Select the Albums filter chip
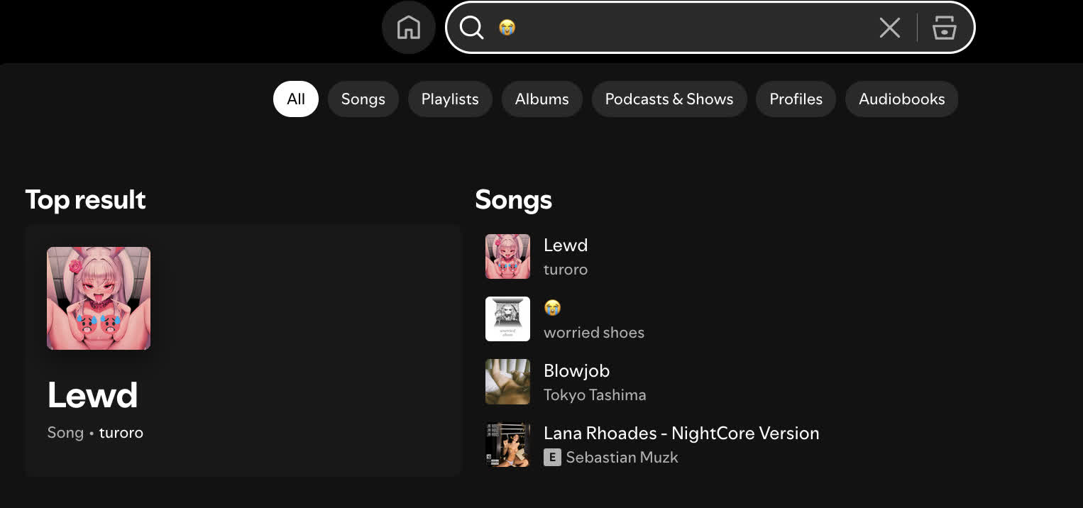 tap(541, 99)
